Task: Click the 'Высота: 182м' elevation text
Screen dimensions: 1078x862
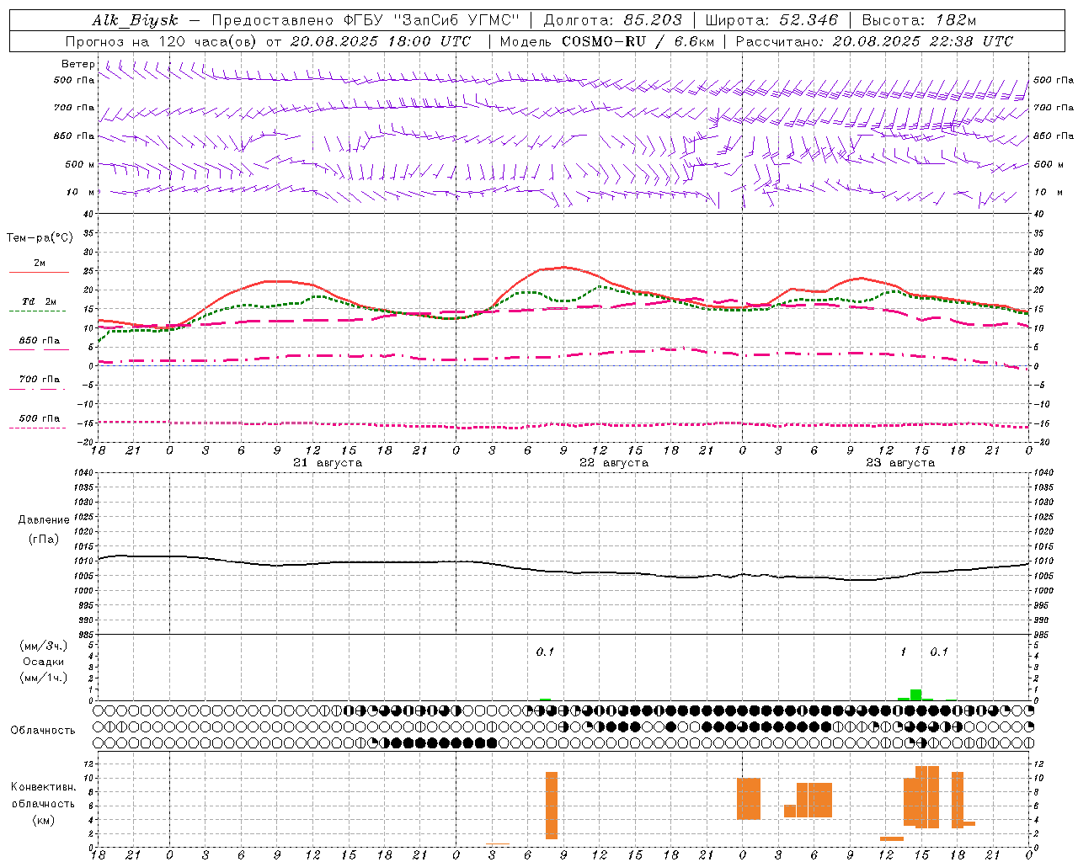Action: click(x=919, y=21)
